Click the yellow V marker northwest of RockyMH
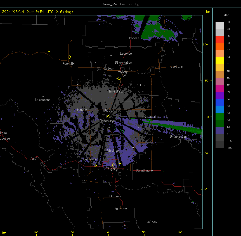This screenshot has height=236, width=241. pyautogui.click(x=49, y=52)
